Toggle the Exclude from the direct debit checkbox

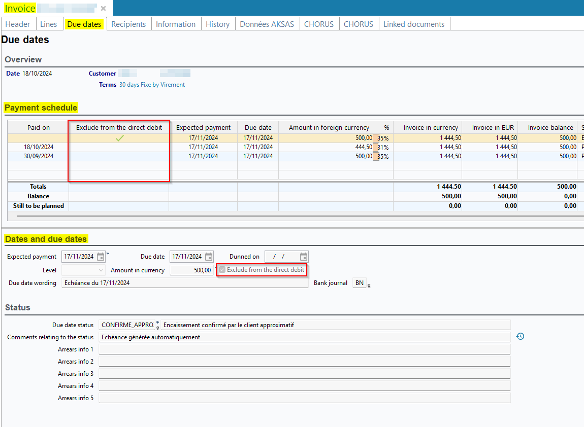tap(222, 270)
